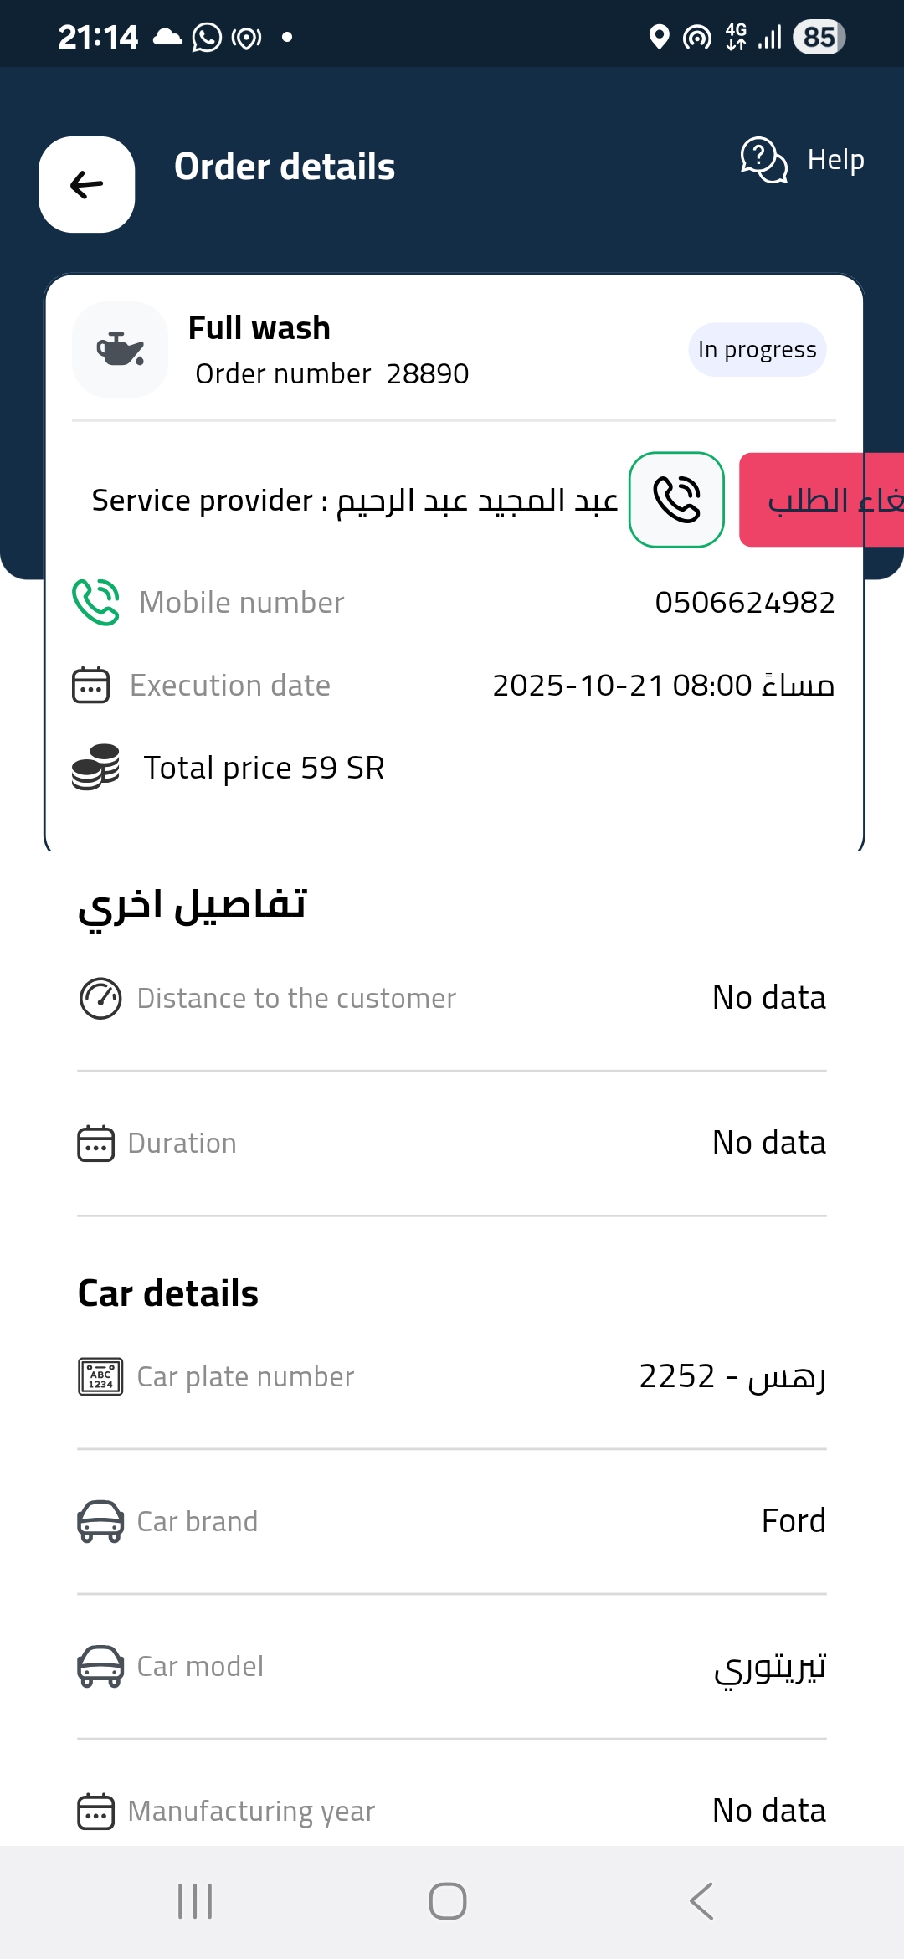Tap order number 28890
Image resolution: width=904 pixels, height=1959 pixels.
tap(428, 373)
